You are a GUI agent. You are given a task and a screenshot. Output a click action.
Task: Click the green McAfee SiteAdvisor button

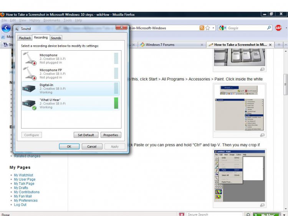267,214
